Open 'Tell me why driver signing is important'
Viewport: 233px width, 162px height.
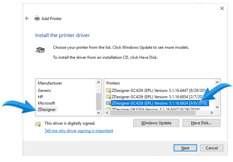(79, 131)
